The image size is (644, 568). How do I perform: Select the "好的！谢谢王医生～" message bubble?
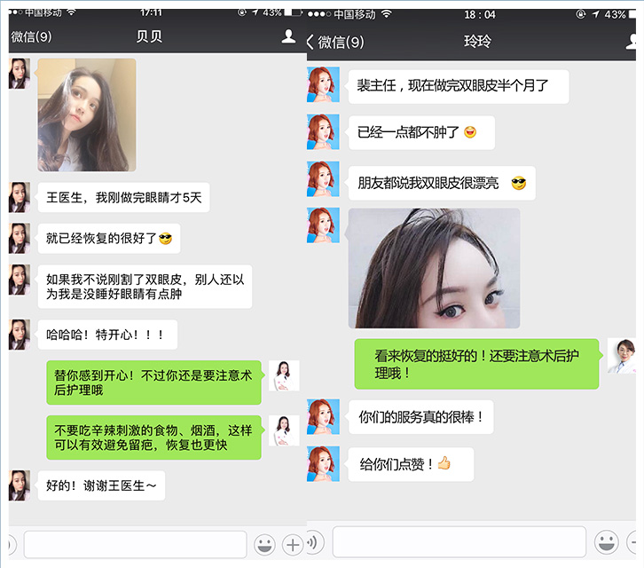click(x=101, y=485)
